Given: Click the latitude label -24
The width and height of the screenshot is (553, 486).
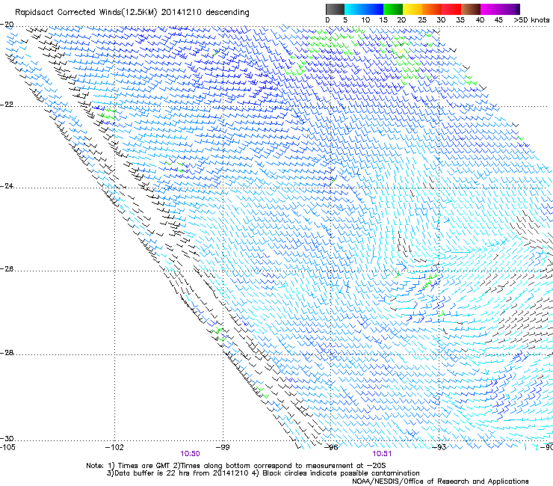Looking at the screenshot, I should pyautogui.click(x=7, y=186).
